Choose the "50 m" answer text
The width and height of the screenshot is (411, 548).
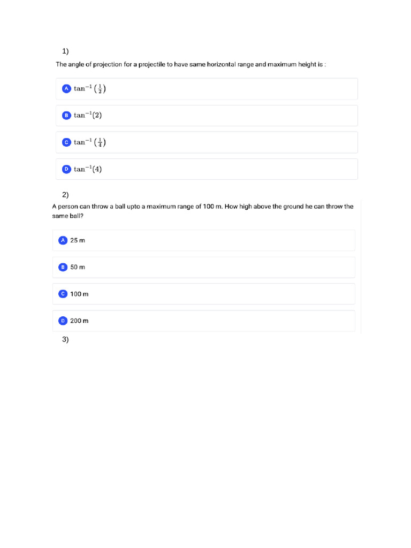tap(78, 267)
